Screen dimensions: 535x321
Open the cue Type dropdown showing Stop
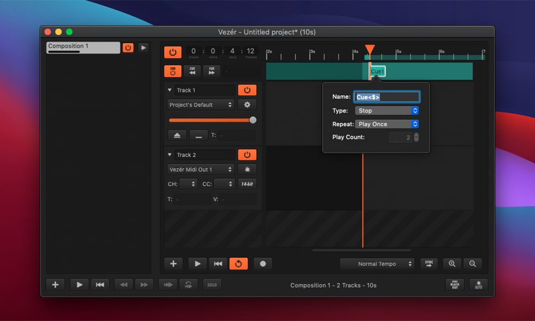pyautogui.click(x=386, y=111)
